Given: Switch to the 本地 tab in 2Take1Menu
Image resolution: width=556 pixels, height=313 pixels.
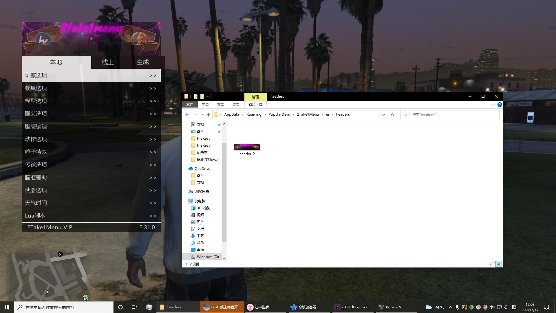Looking at the screenshot, I should pos(56,62).
